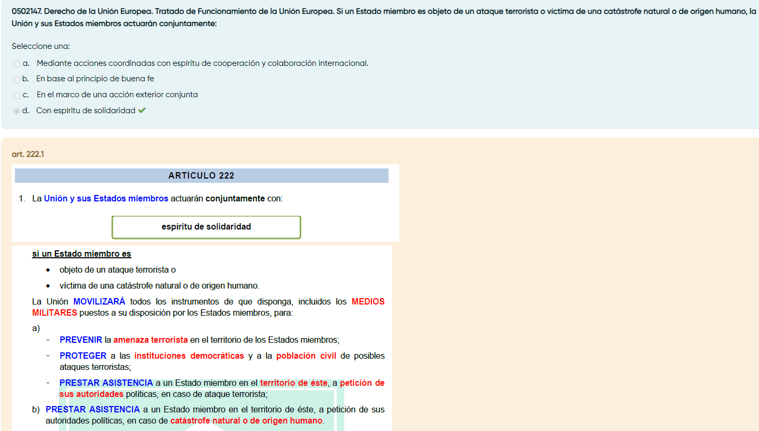
Task: Click answer text 'En el marco de una acción exterior conjunta'
Action: (117, 95)
